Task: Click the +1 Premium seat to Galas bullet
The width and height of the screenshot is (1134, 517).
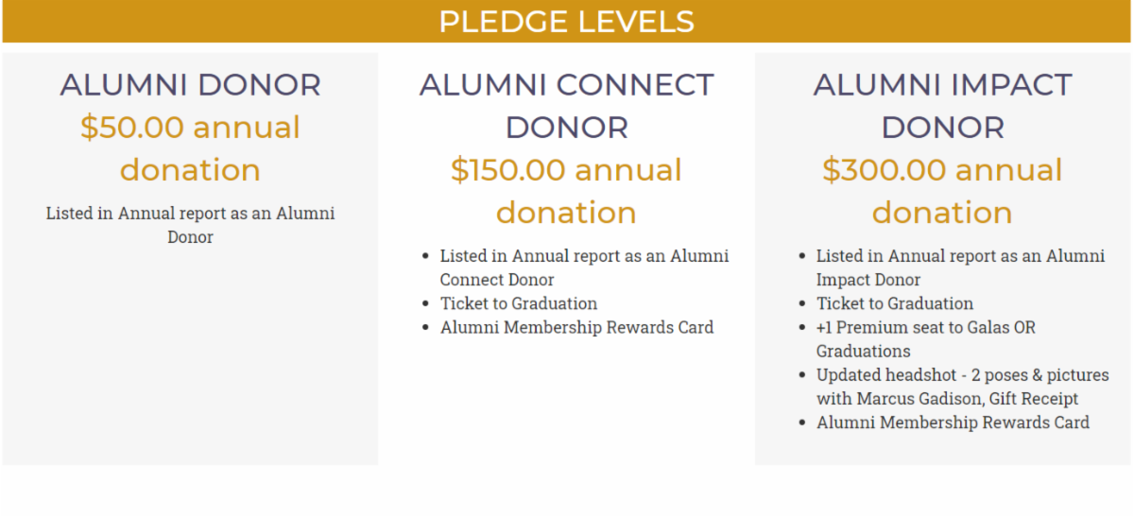Action: pyautogui.click(x=926, y=328)
